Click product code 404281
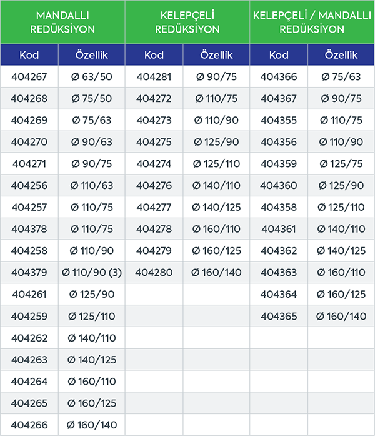The width and height of the screenshot is (375, 436). click(154, 77)
